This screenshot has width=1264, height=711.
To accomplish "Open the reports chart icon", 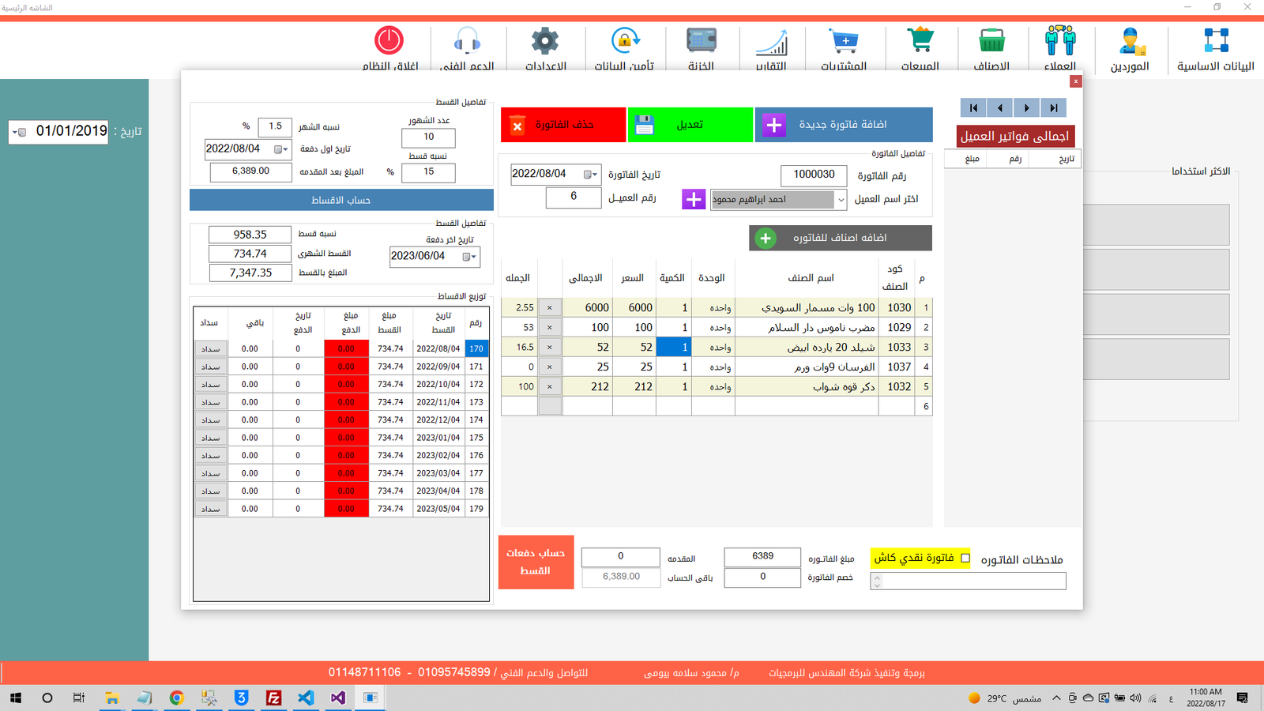I will tap(771, 41).
